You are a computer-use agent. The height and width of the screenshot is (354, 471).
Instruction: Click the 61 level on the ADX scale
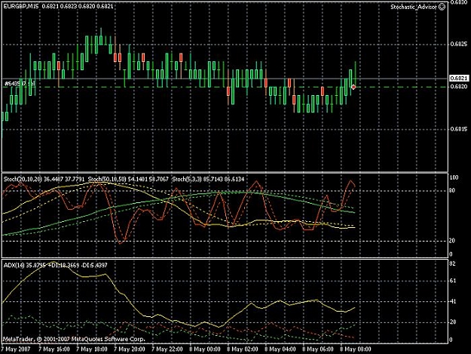pyautogui.click(x=452, y=281)
